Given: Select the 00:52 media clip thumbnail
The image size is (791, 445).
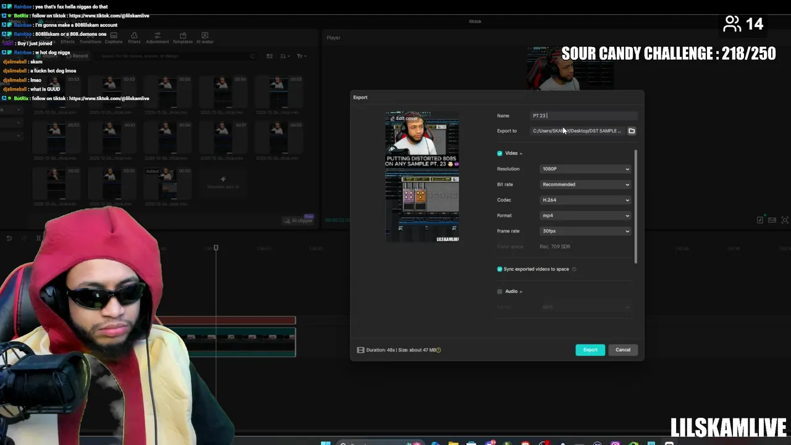Looking at the screenshot, I should pyautogui.click(x=56, y=137).
